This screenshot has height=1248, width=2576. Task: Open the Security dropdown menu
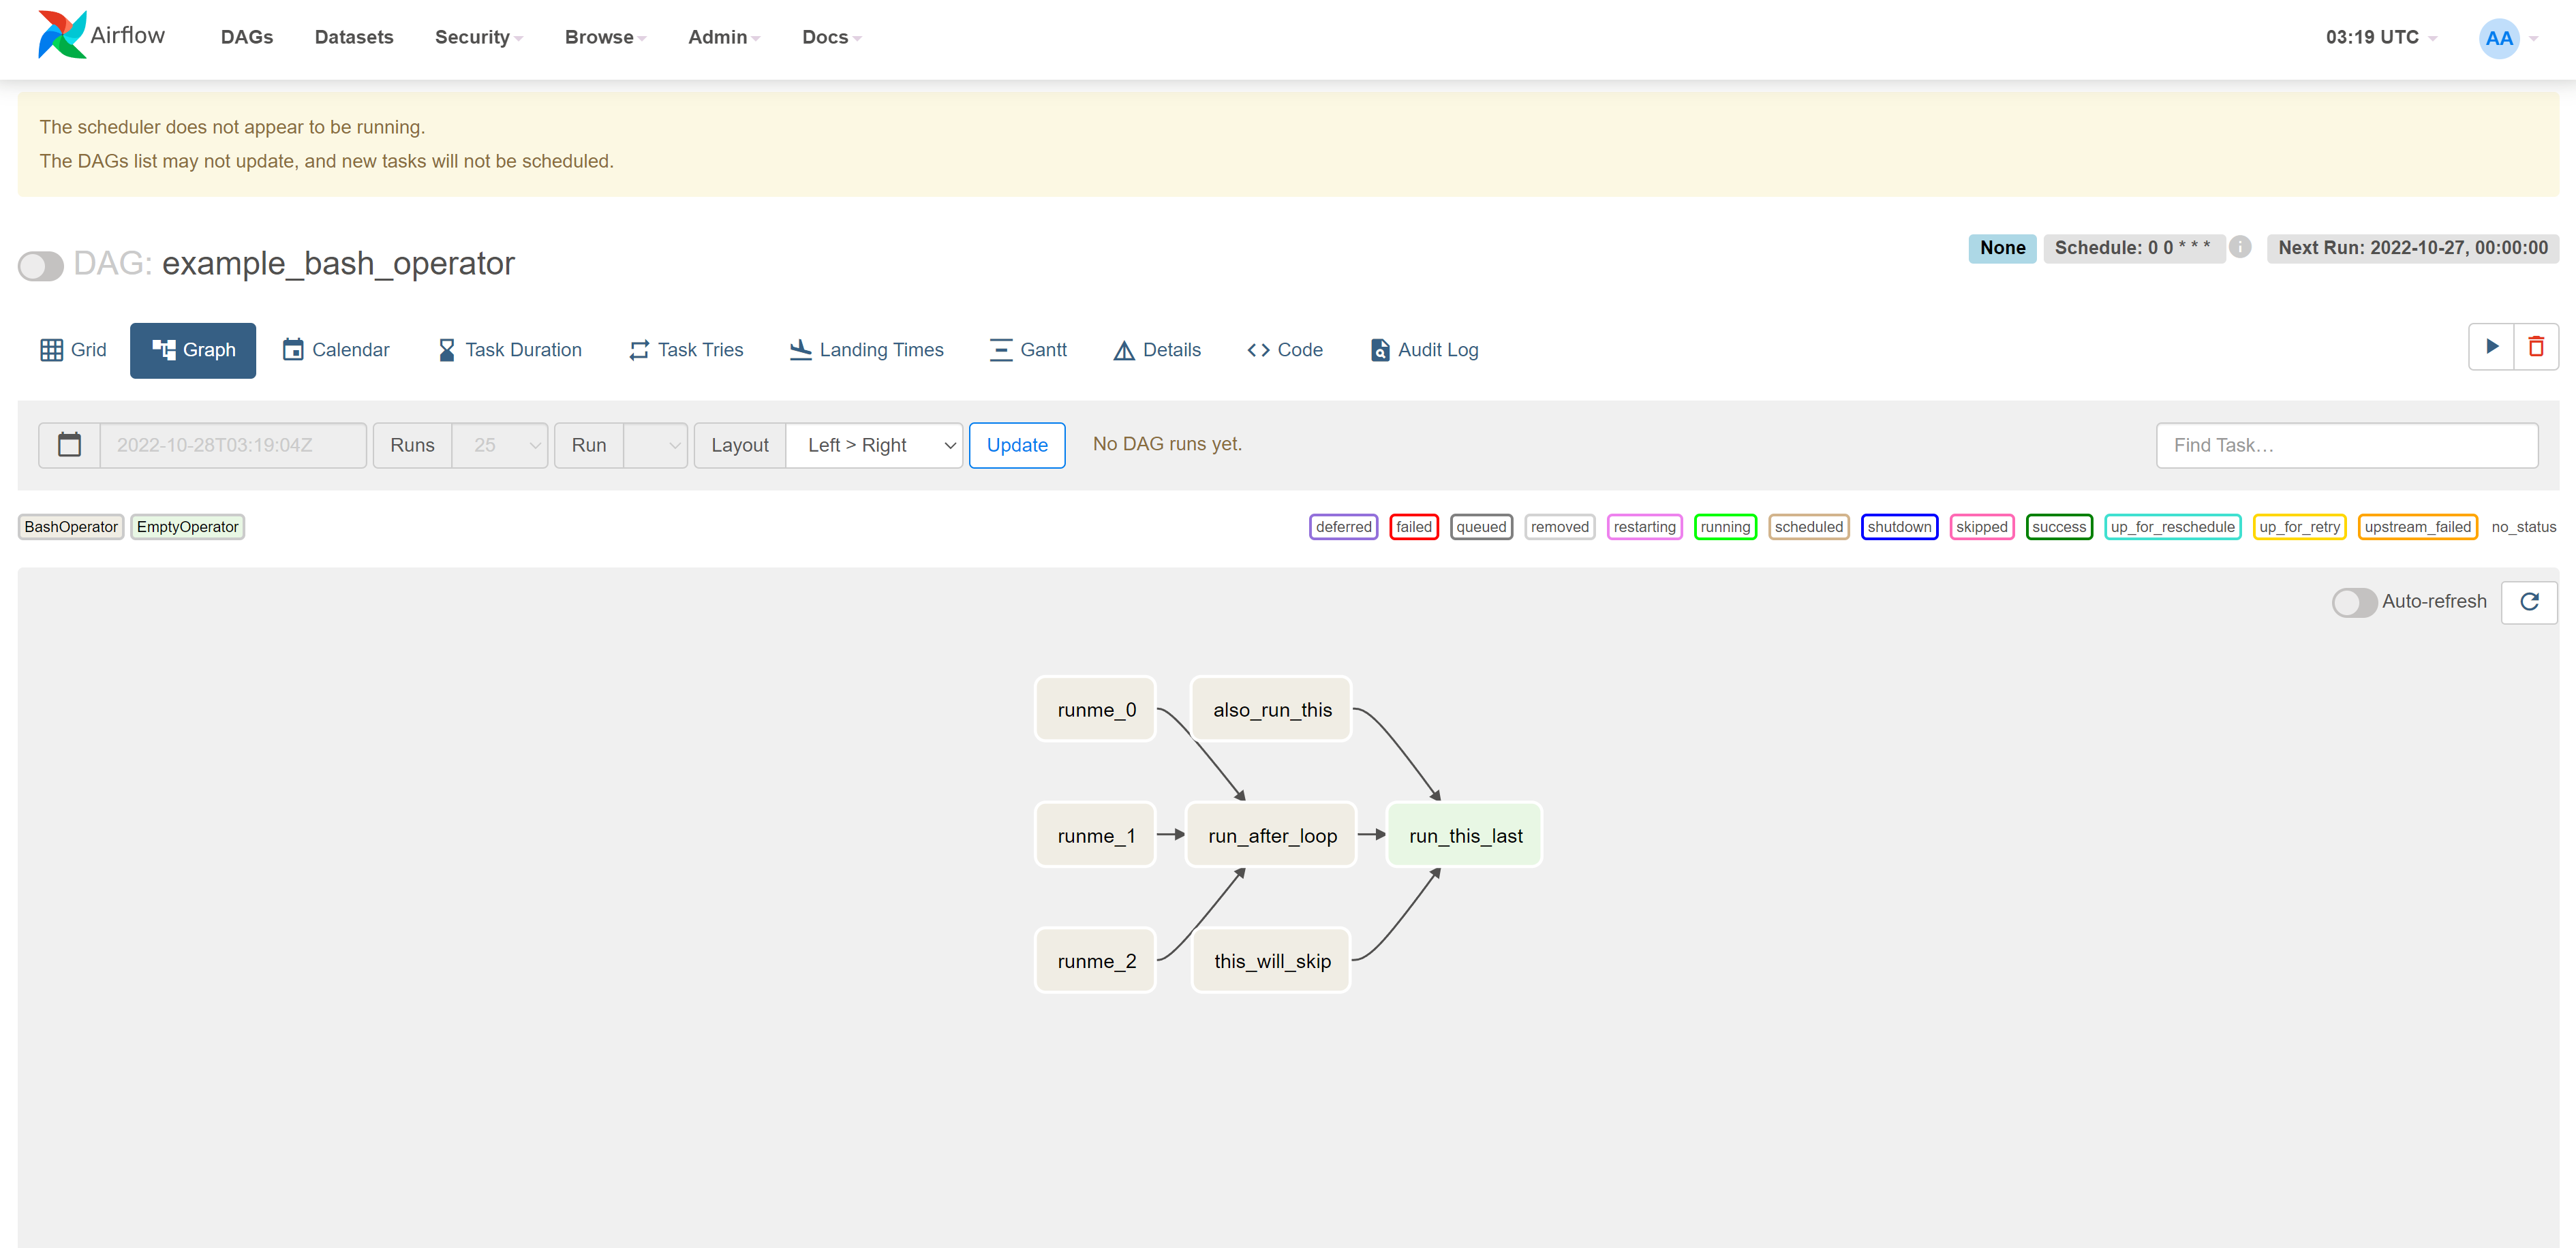[478, 37]
